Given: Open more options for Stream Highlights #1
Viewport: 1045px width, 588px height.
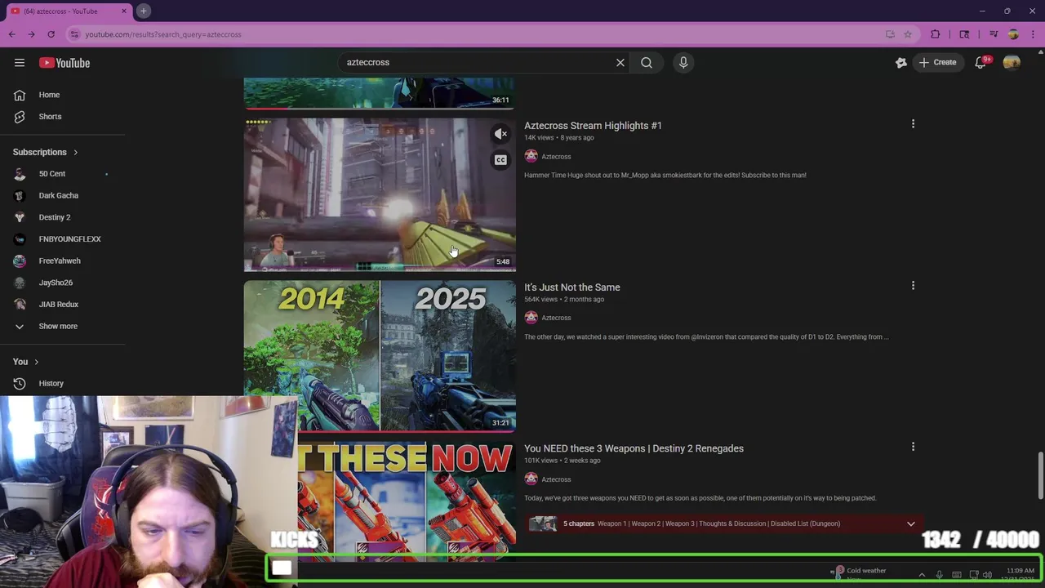Looking at the screenshot, I should pyautogui.click(x=913, y=124).
